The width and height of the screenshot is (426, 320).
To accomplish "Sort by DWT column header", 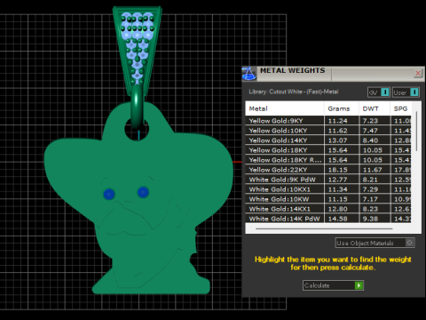I will [375, 108].
